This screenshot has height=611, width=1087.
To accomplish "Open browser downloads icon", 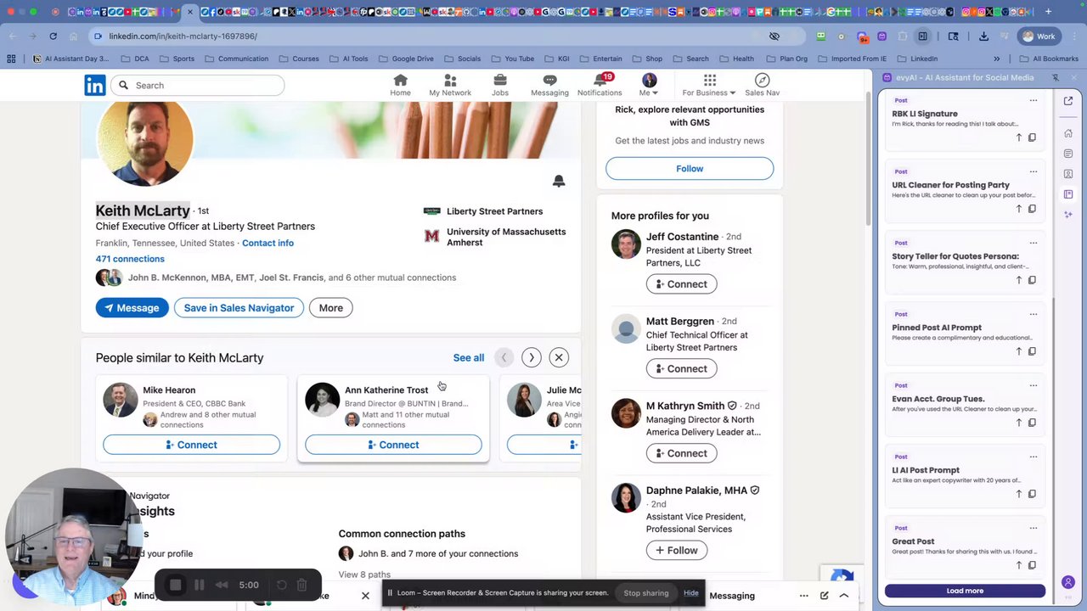I will tap(983, 36).
